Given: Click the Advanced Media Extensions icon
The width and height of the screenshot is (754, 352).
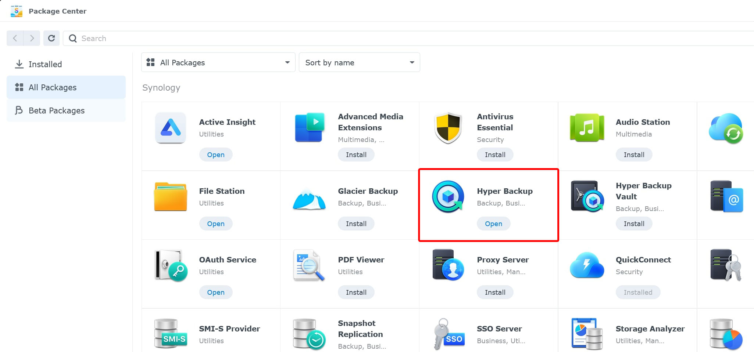Looking at the screenshot, I should point(310,128).
